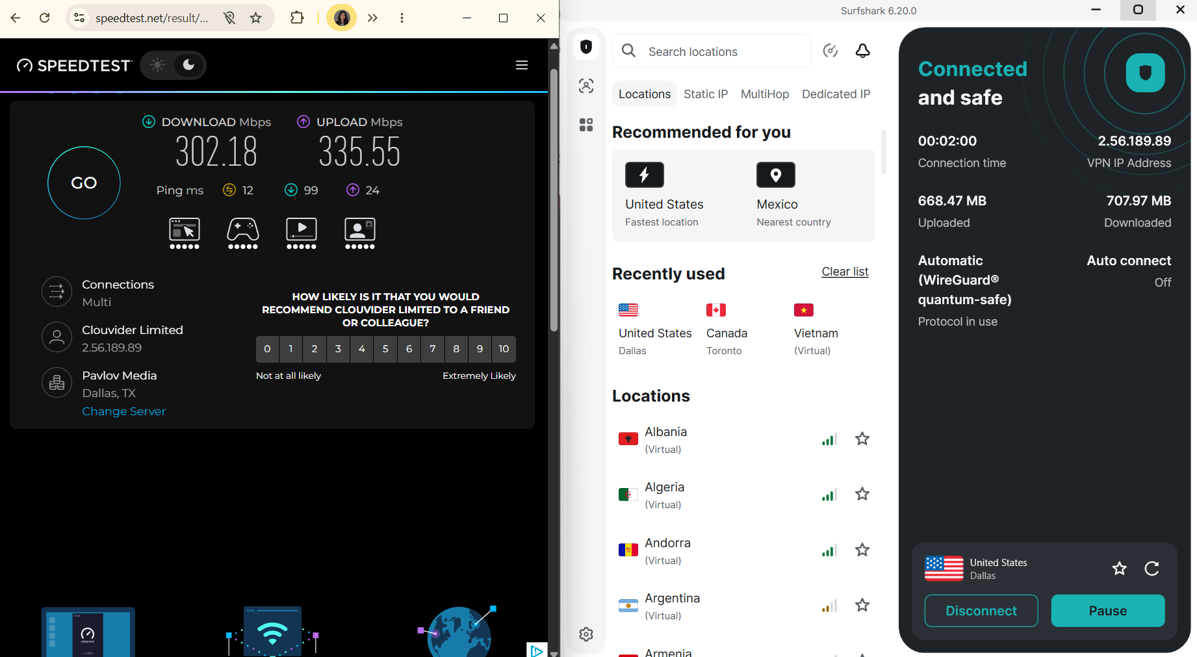This screenshot has width=1197, height=657.
Task: Open the Static IP tab
Action: 706,94
